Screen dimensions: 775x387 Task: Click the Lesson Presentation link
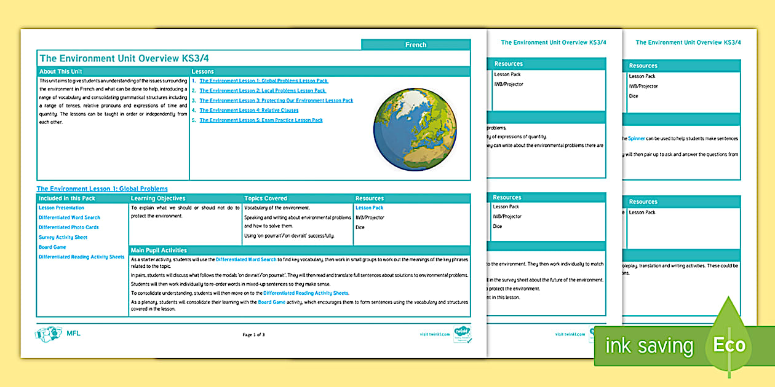(x=62, y=208)
